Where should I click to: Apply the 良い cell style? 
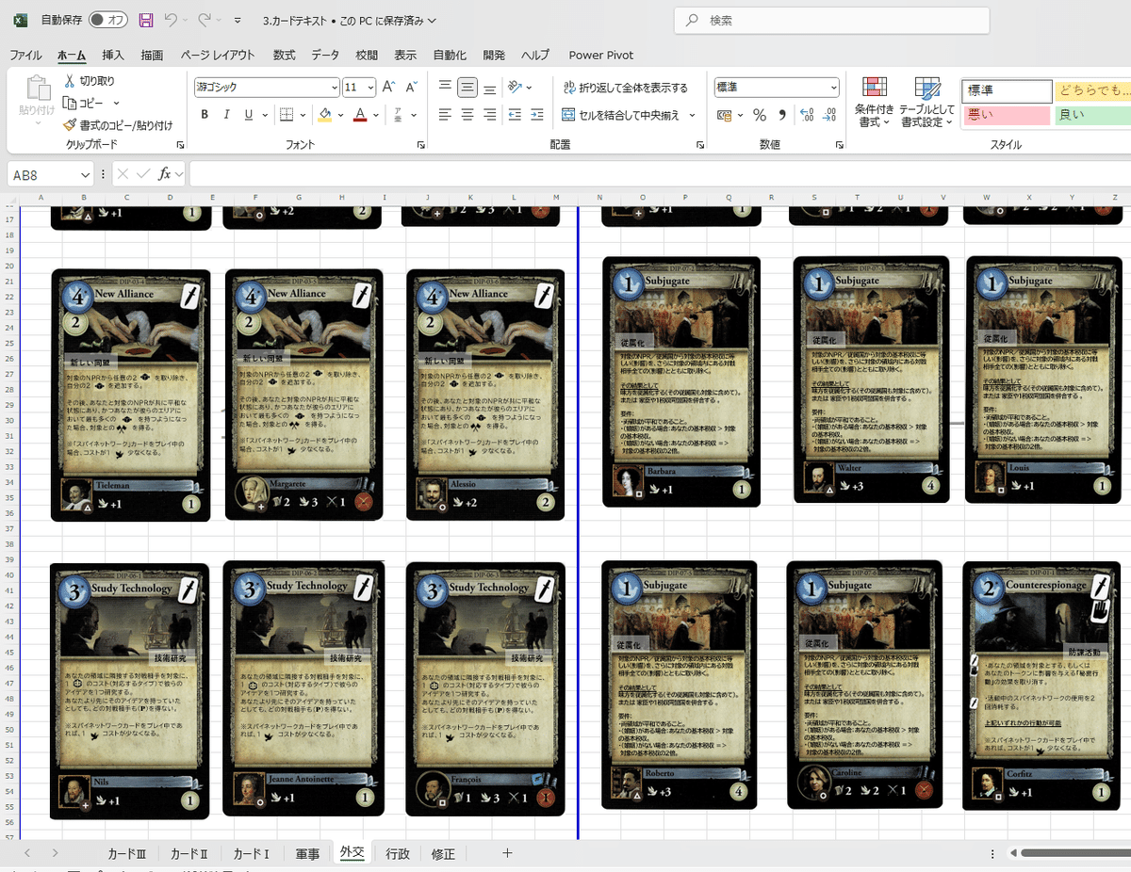pos(1092,116)
